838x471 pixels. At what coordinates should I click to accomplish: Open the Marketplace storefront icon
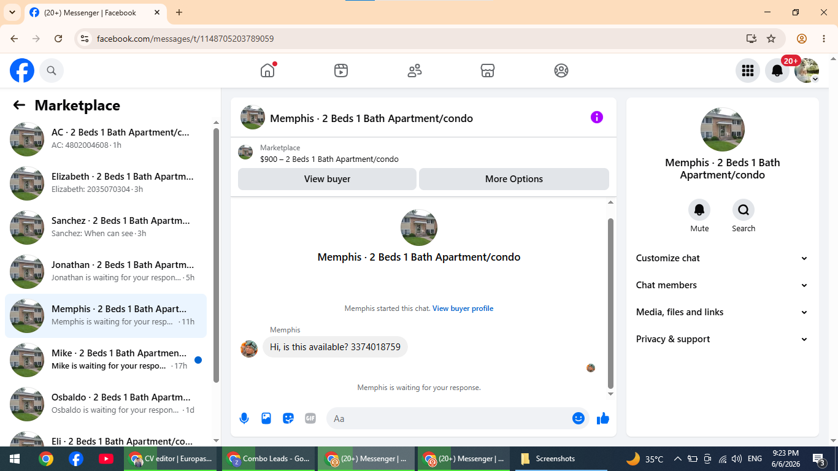[488, 71]
